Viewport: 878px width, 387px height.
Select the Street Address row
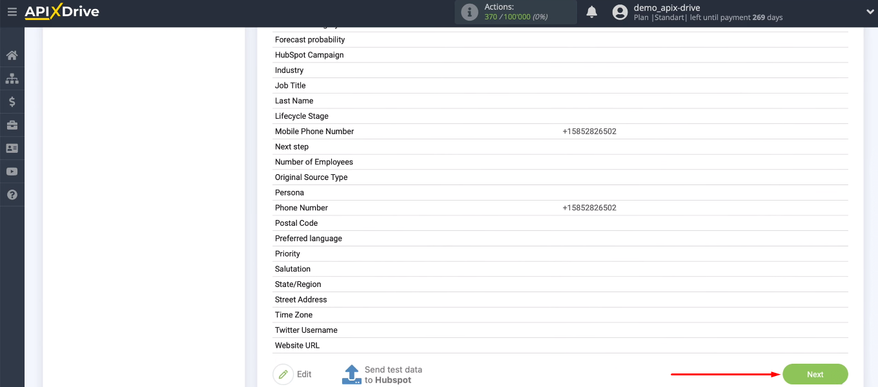tap(560, 300)
